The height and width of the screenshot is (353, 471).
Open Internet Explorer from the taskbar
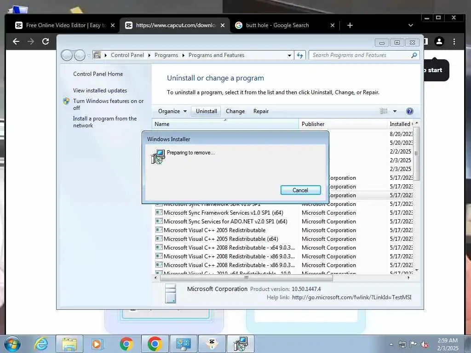[41, 344]
